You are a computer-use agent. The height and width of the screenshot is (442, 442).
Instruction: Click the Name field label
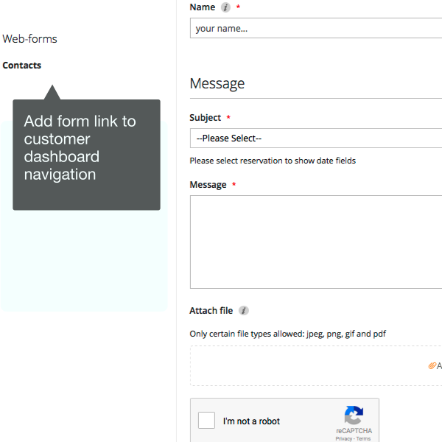(x=202, y=7)
